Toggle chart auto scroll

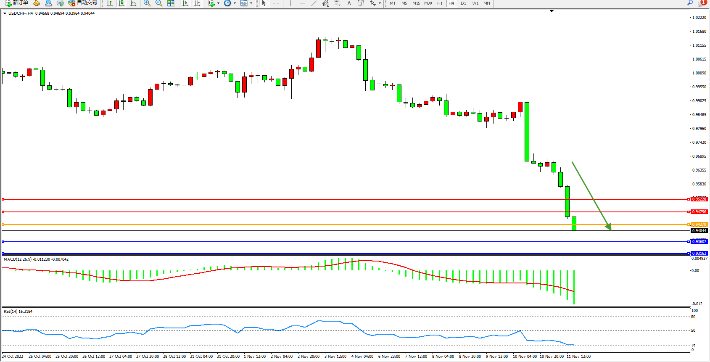point(185,3)
